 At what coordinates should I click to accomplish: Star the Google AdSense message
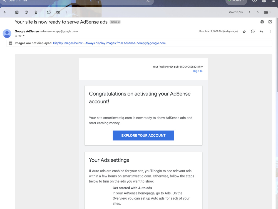[x=244, y=32]
